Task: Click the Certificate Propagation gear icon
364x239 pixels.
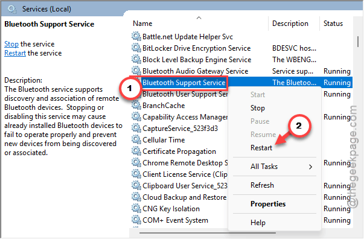Action: [136, 151]
